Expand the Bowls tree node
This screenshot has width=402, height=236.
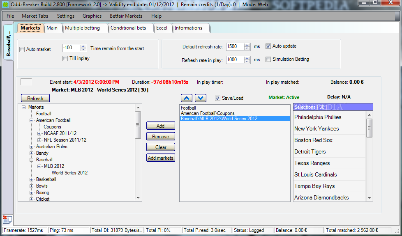[x=31, y=186]
